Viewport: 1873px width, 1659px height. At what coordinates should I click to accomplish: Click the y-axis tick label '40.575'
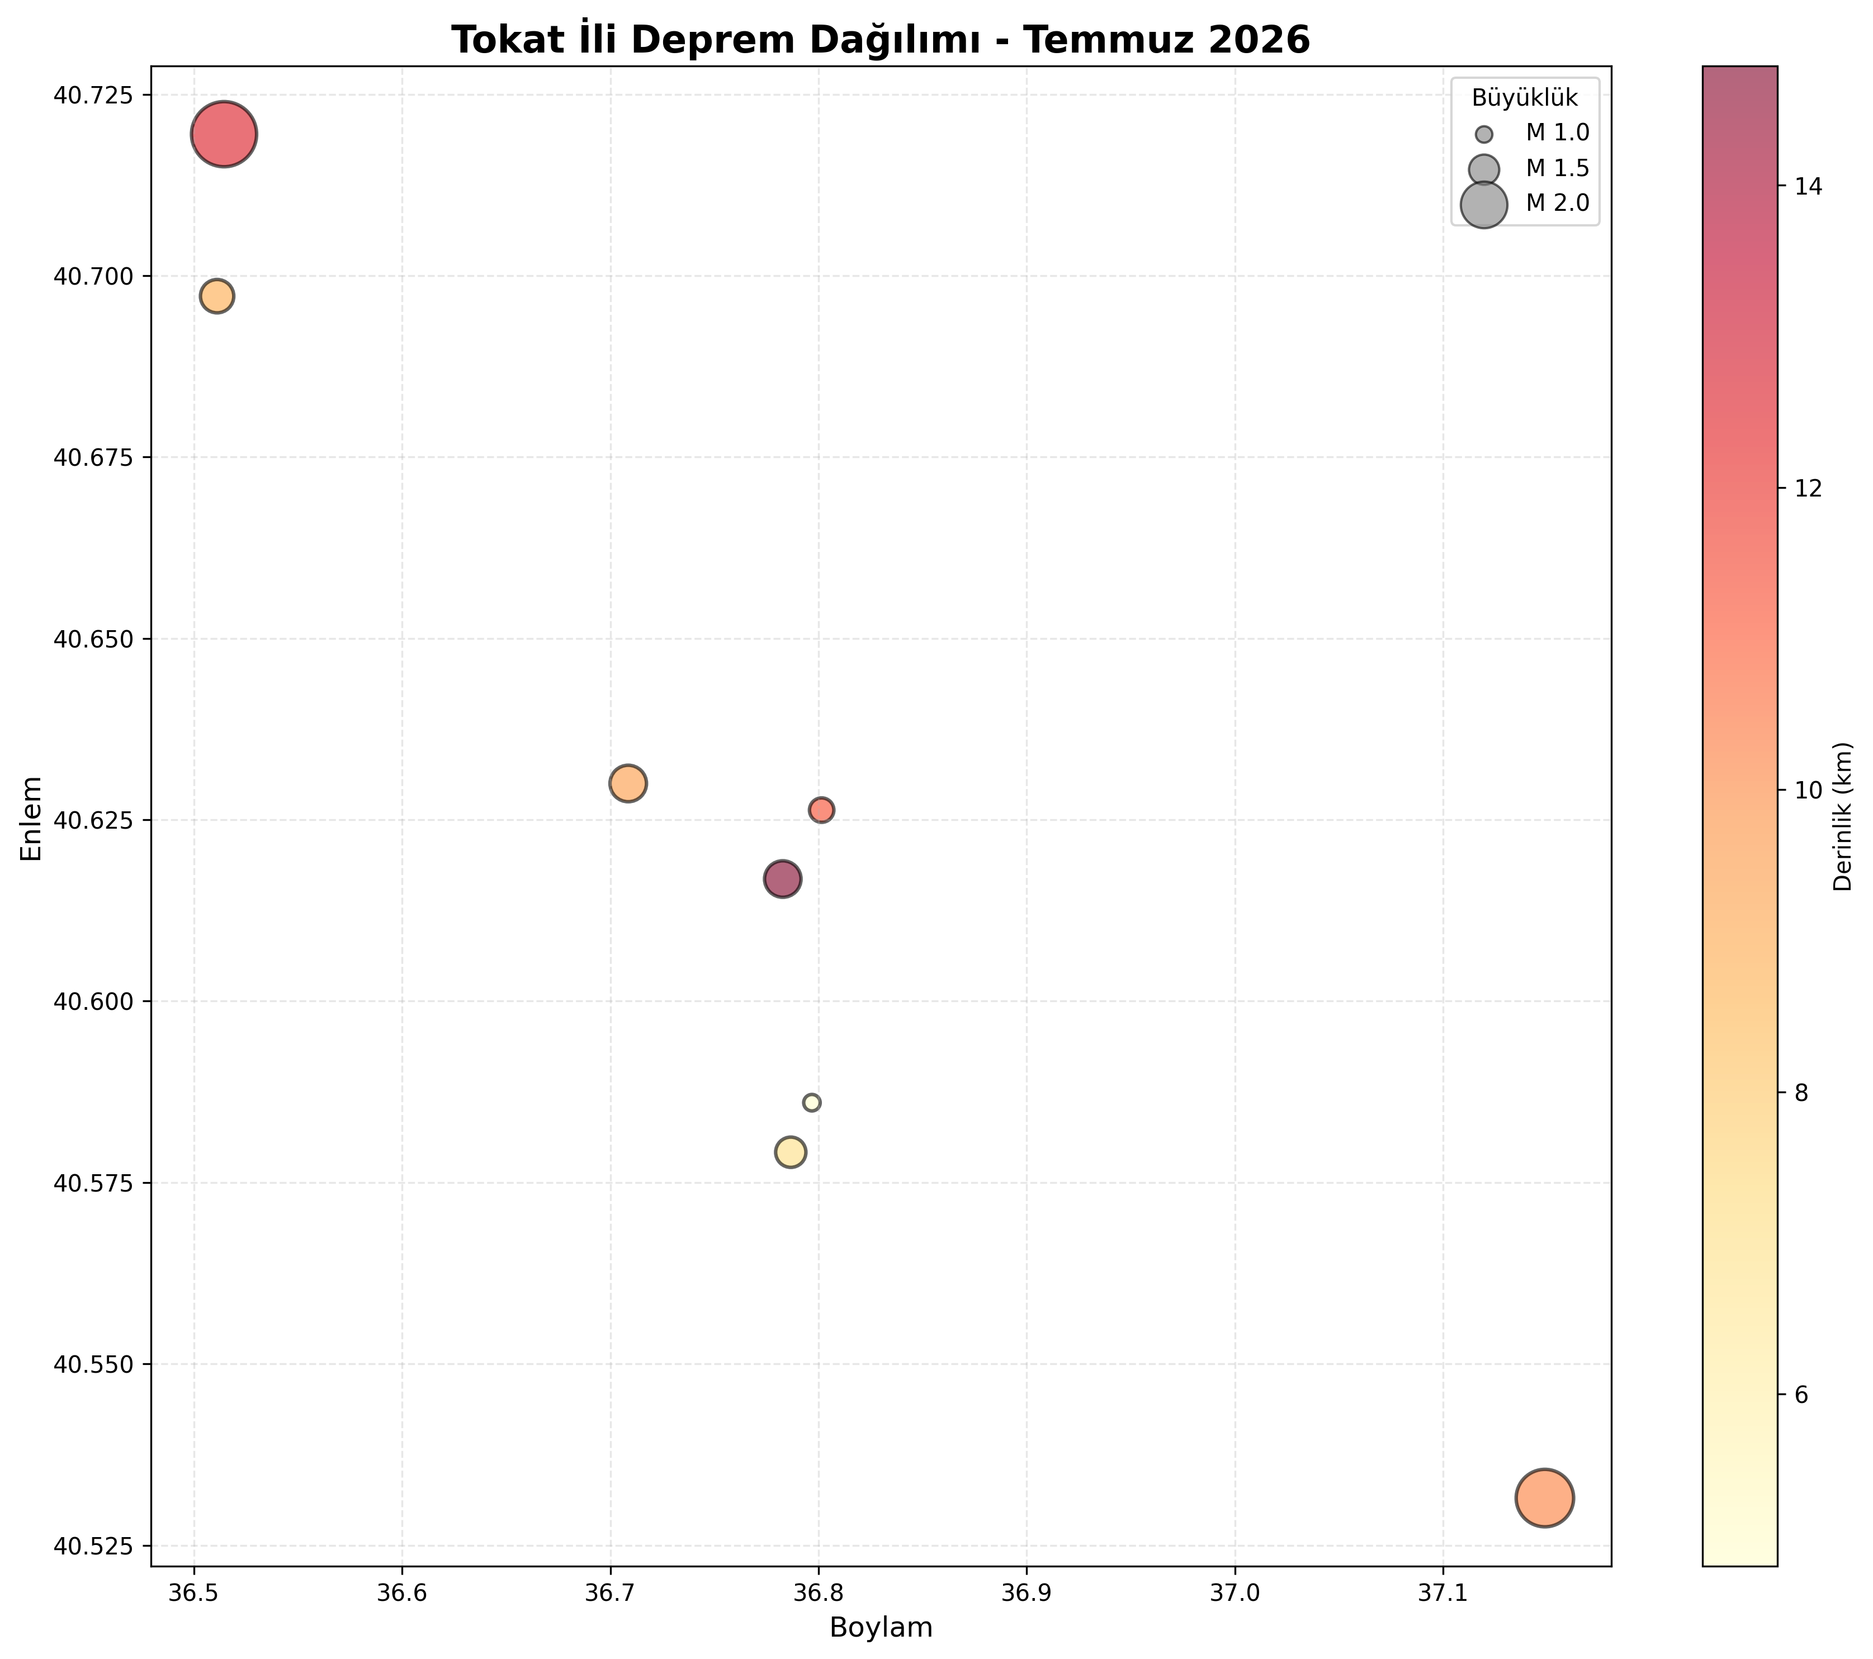93,1183
